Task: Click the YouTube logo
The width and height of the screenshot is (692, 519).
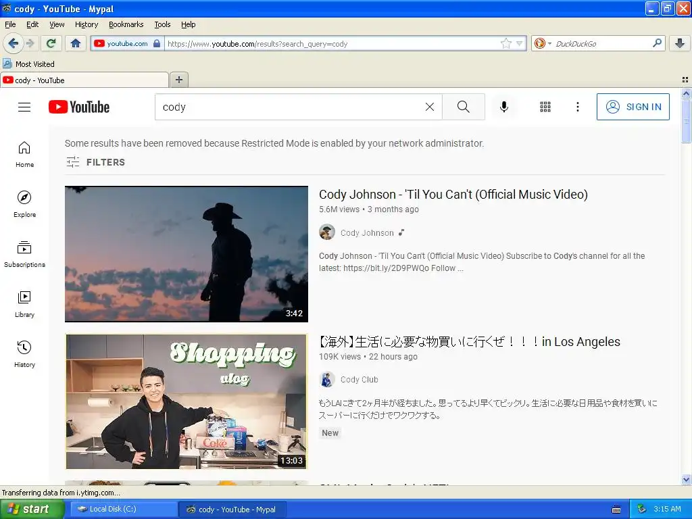Action: pyautogui.click(x=79, y=107)
